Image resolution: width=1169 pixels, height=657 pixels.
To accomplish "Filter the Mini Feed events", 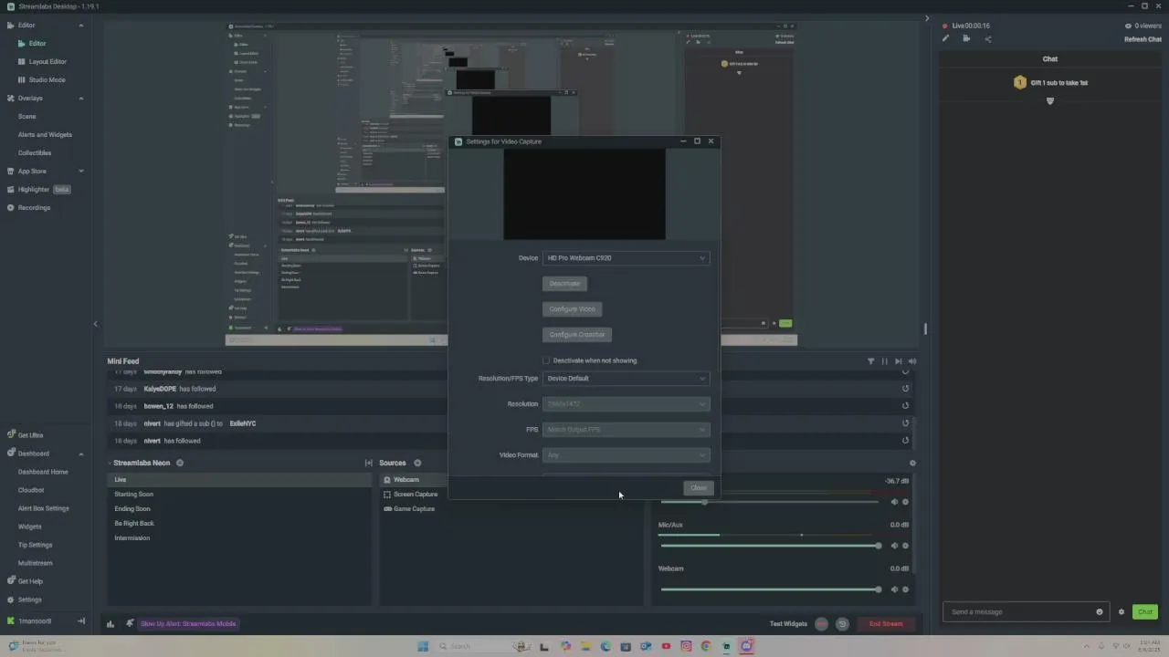I will click(x=870, y=361).
